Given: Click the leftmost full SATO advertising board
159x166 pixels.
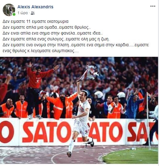Looking at the screenshot, I should [x=47, y=132].
